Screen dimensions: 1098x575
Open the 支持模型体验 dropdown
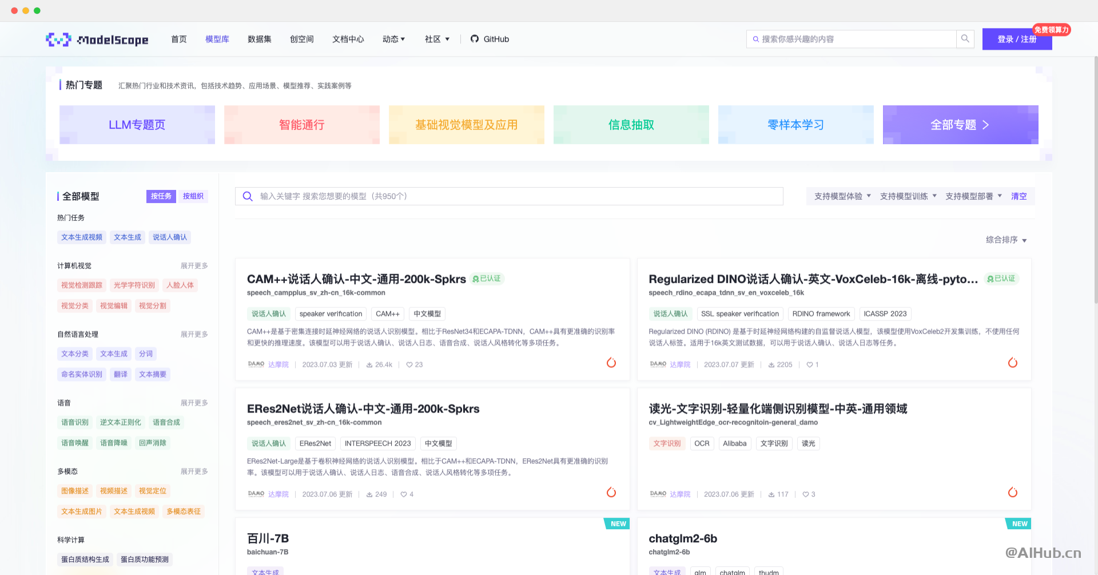842,196
